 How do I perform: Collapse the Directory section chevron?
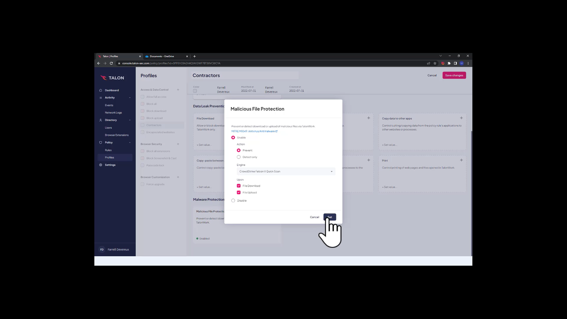(130, 120)
